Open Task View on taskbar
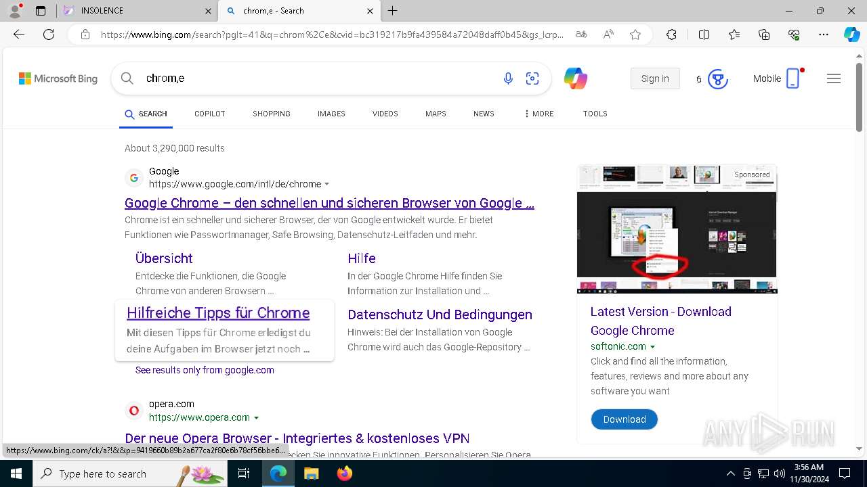This screenshot has width=867, height=487. pyautogui.click(x=245, y=473)
